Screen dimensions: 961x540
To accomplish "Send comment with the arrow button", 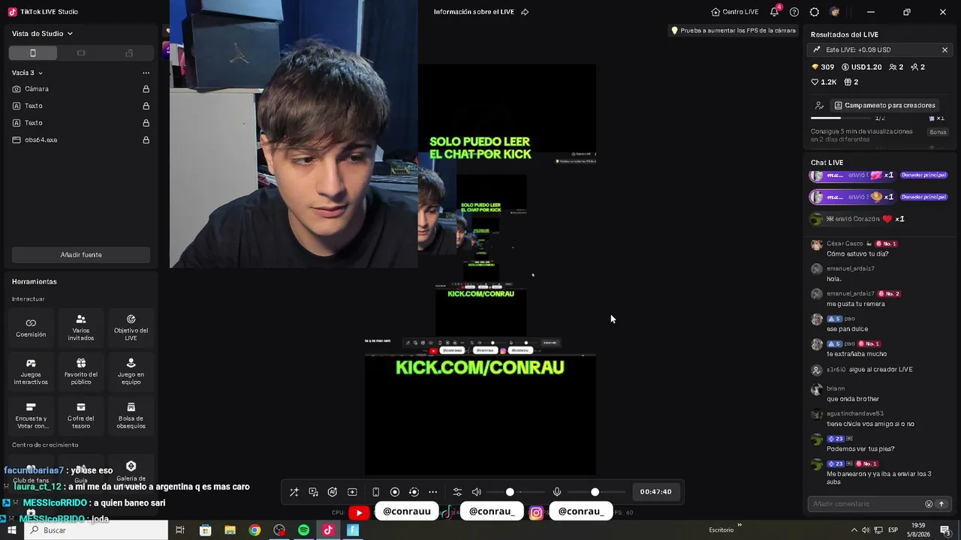I will click(x=941, y=504).
